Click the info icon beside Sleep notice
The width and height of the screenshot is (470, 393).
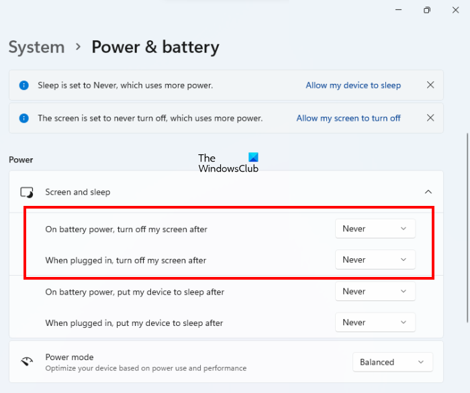(24, 85)
